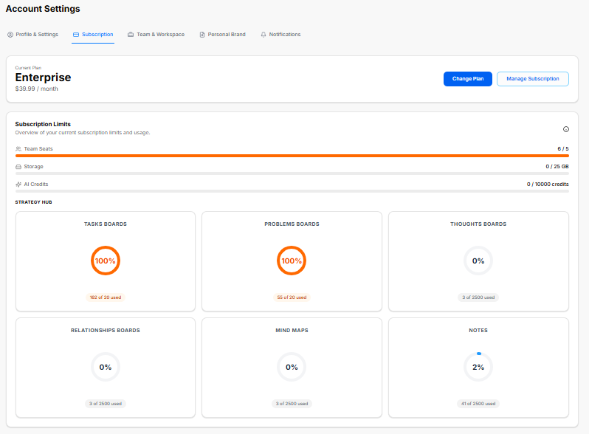The height and width of the screenshot is (434, 589).
Task: Click the AI Credits label
Action: click(36, 184)
